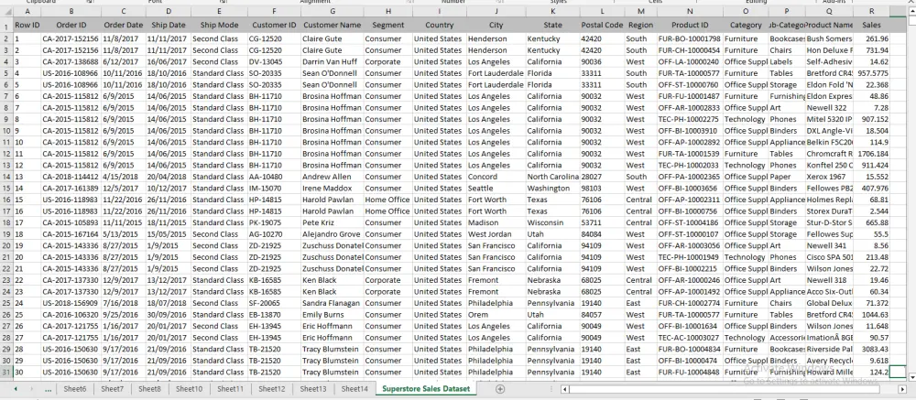Select the Emily Burns cell
The height and width of the screenshot is (400, 916).
pyautogui.click(x=333, y=315)
